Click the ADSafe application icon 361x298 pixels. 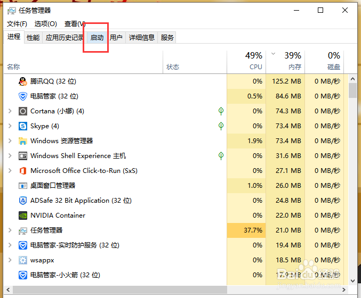click(x=23, y=201)
